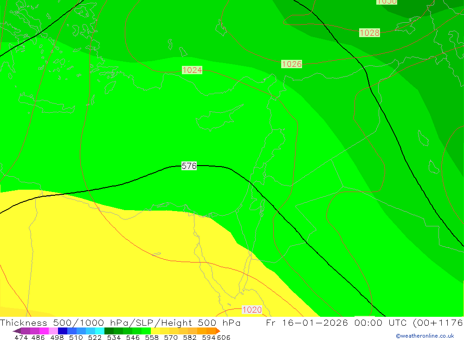Open the weatheronline.co.uk copyright link

point(425,336)
